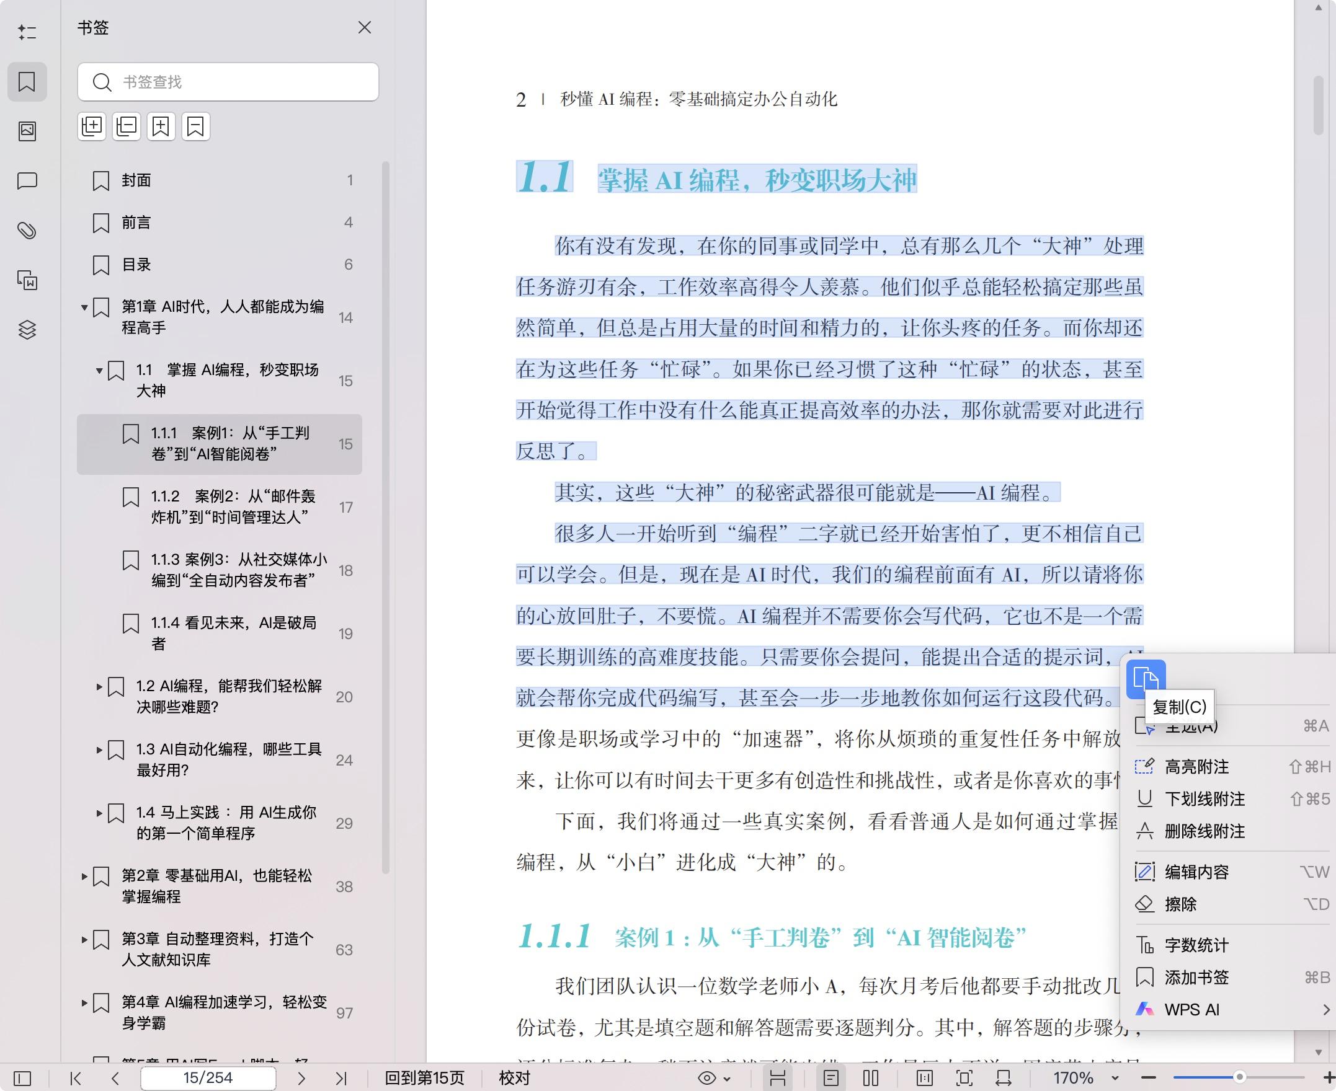The image size is (1336, 1091).
Task: Select bookmark 1.1.2 案例2
Action: coord(220,507)
